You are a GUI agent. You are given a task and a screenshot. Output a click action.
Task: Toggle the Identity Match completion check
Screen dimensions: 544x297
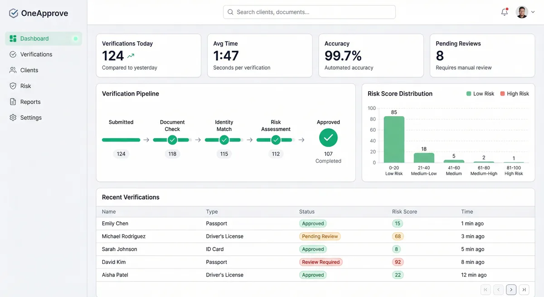[x=223, y=140]
